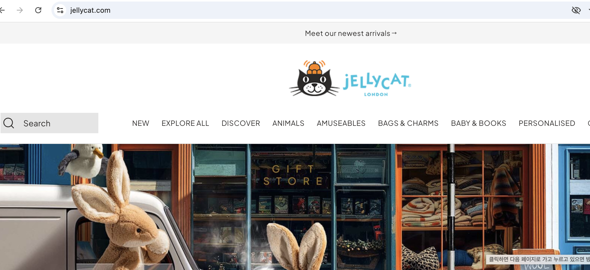Open the site information icon in address bar

click(x=60, y=10)
